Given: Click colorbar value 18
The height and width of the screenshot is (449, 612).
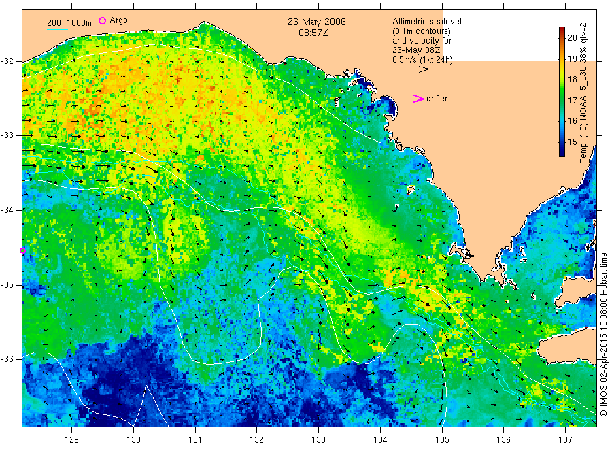Looking at the screenshot, I should tap(572, 80).
